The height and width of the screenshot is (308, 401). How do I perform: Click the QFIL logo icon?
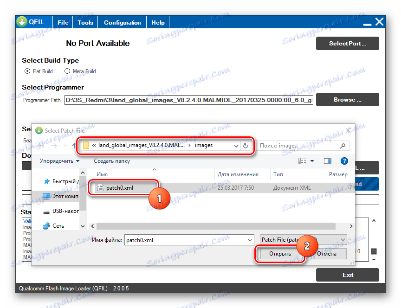click(x=22, y=22)
